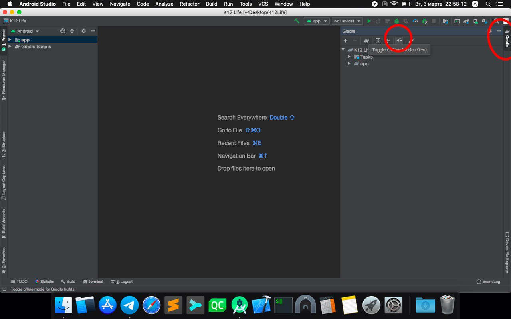Open 2: Favorites side tab
The height and width of the screenshot is (319, 511).
tap(4, 260)
